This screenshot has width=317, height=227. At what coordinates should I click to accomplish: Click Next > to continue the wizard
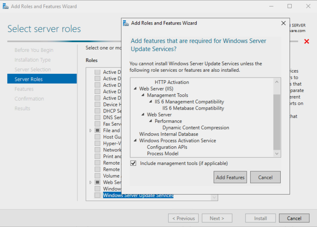click(x=217, y=218)
